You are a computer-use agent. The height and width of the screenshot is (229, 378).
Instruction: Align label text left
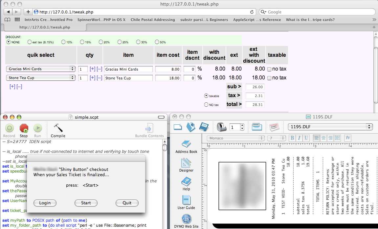coord(316,138)
